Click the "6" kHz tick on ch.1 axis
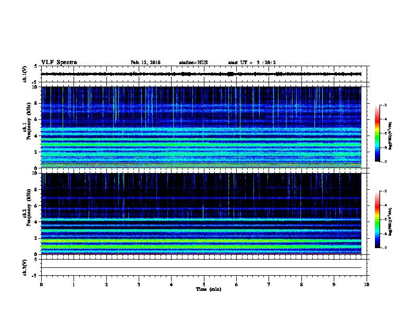Screen dimensions: 413x319 [36, 120]
